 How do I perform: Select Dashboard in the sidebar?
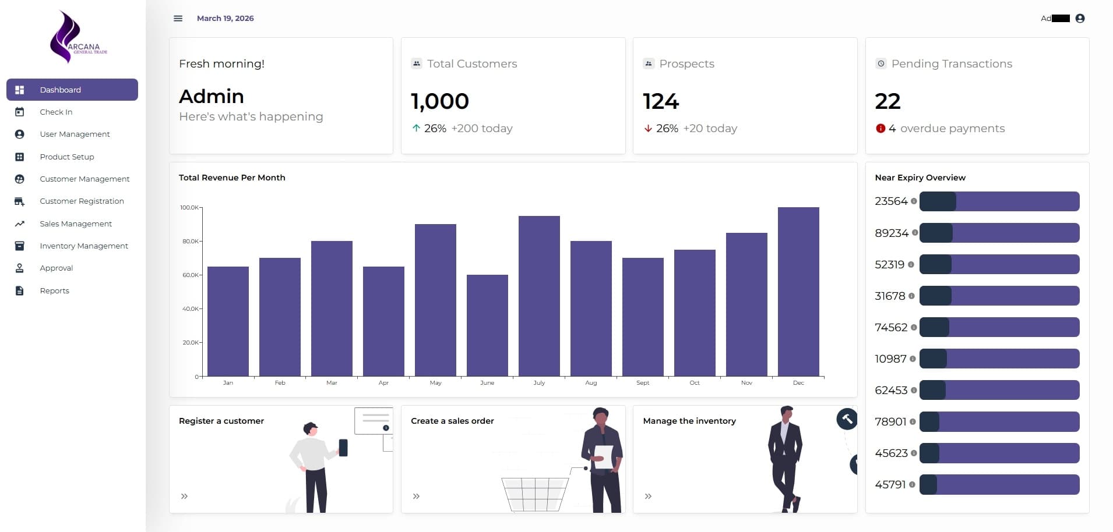pyautogui.click(x=60, y=90)
